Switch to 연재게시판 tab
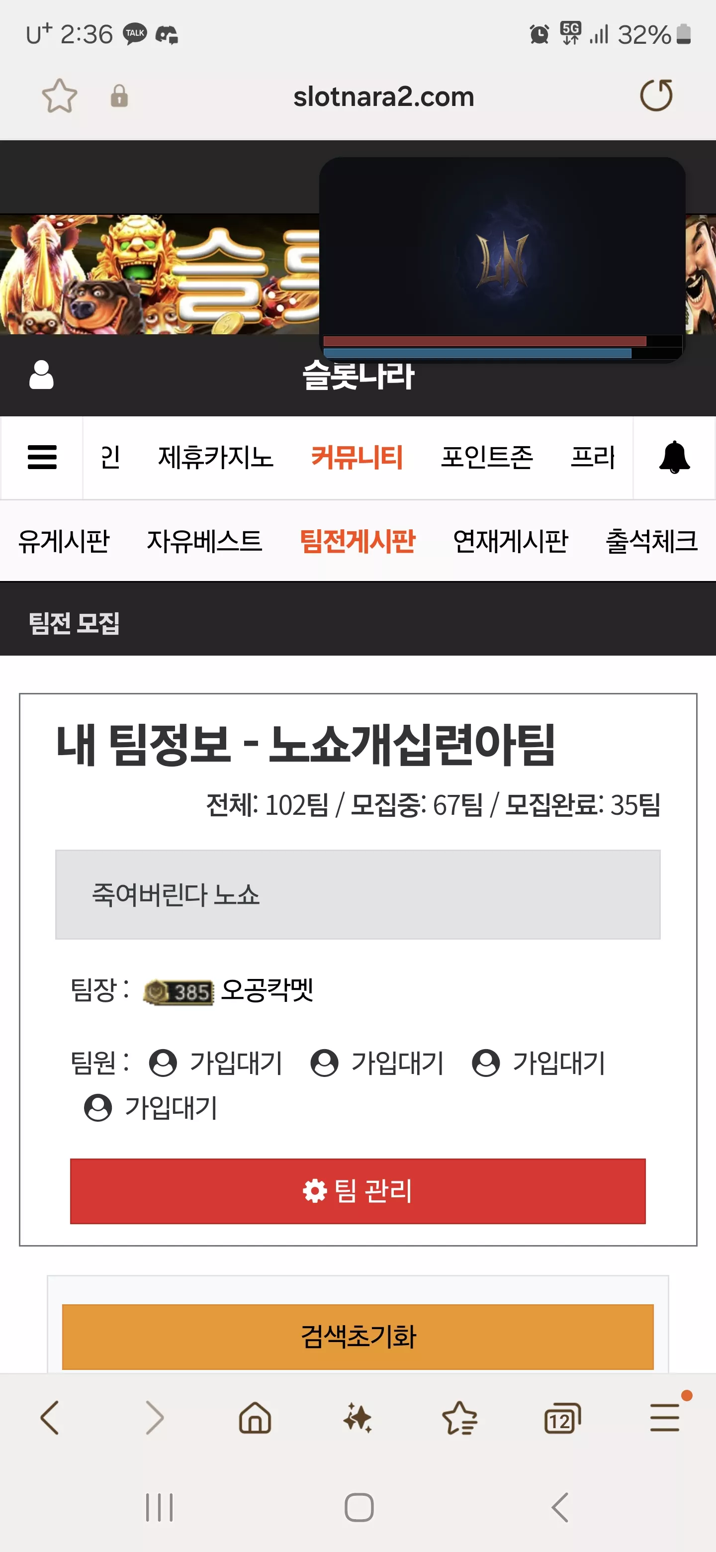The image size is (716, 1552). coord(511,540)
